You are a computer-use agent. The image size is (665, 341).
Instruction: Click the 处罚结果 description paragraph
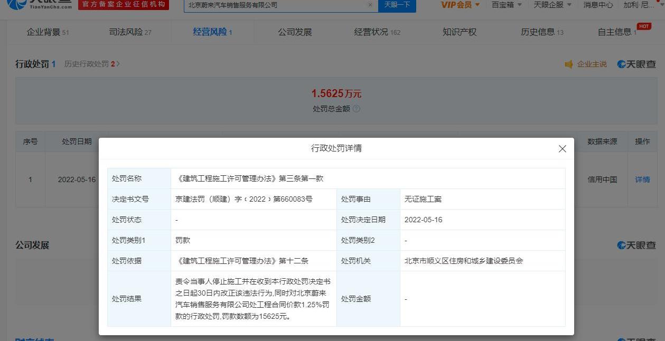254,299
